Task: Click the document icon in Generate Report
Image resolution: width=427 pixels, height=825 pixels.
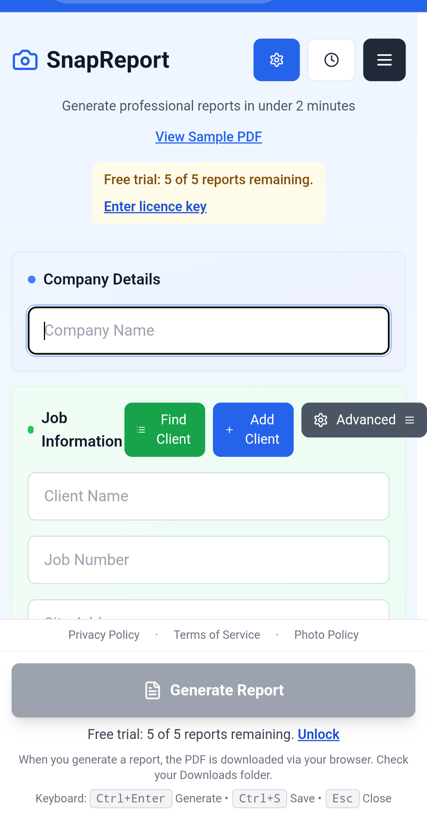Action: pyautogui.click(x=153, y=690)
